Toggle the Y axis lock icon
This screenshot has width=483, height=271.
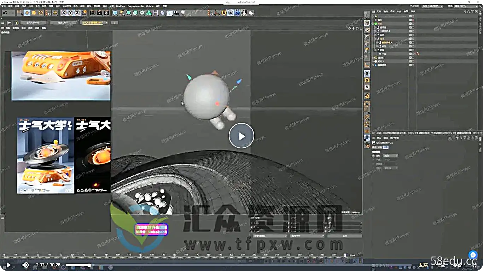70,13
